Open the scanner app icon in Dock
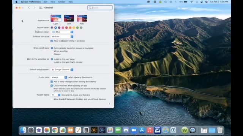 (158, 130)
